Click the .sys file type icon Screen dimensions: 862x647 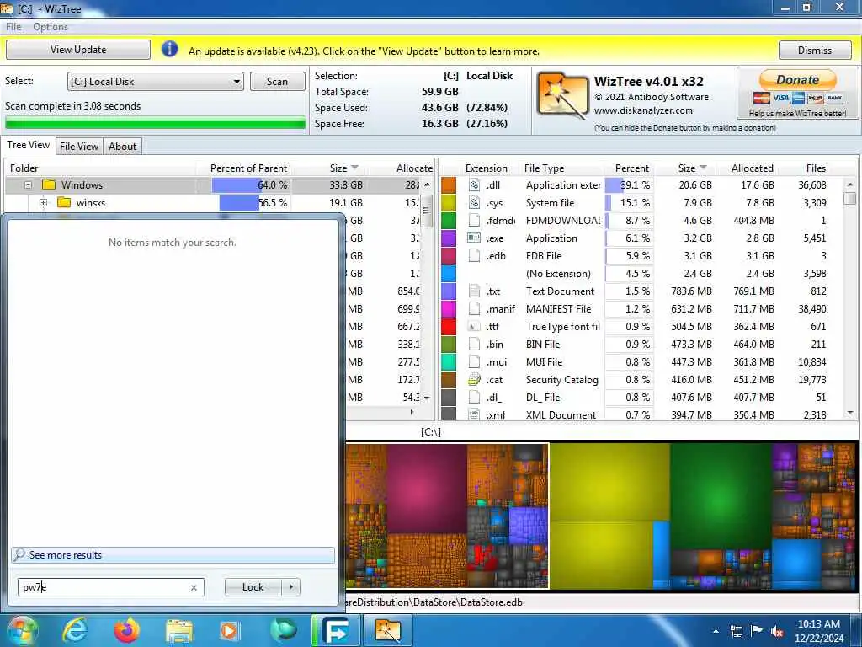pyautogui.click(x=474, y=202)
